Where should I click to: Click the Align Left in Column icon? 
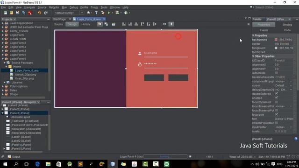click(124, 24)
